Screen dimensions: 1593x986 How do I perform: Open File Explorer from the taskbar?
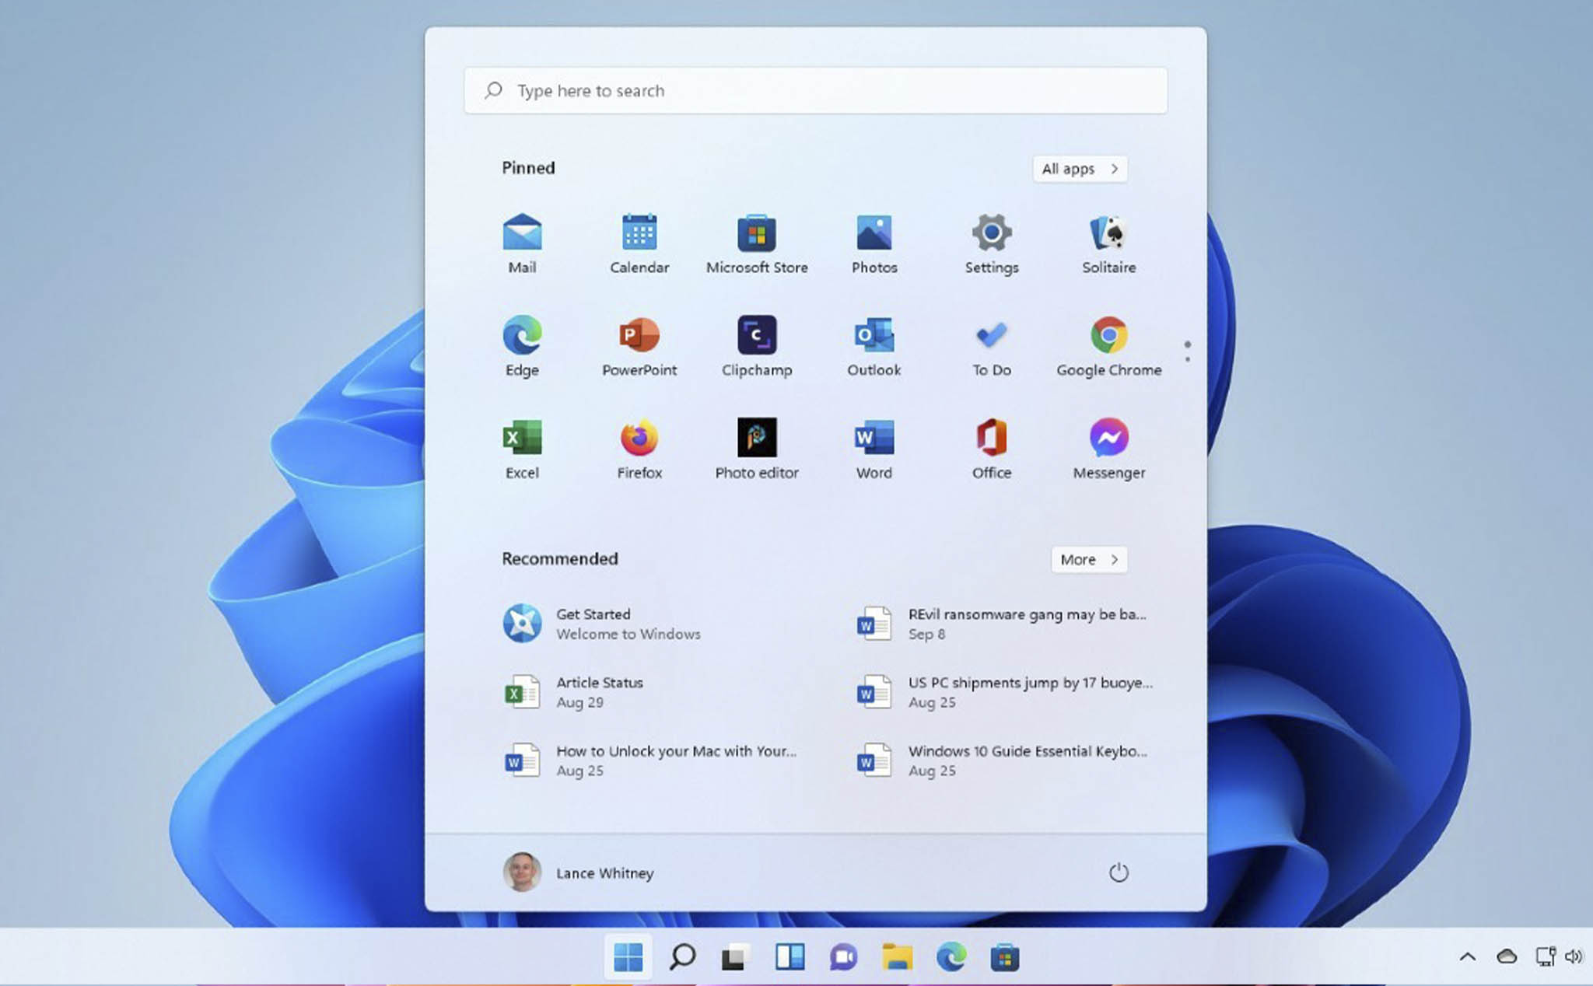(897, 957)
